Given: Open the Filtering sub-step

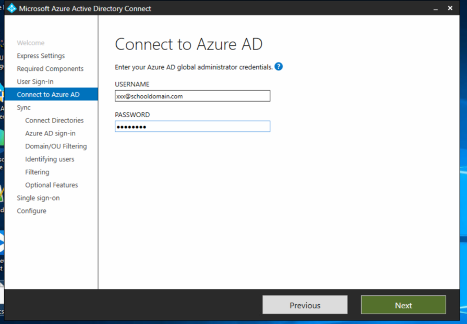Looking at the screenshot, I should pyautogui.click(x=37, y=172).
